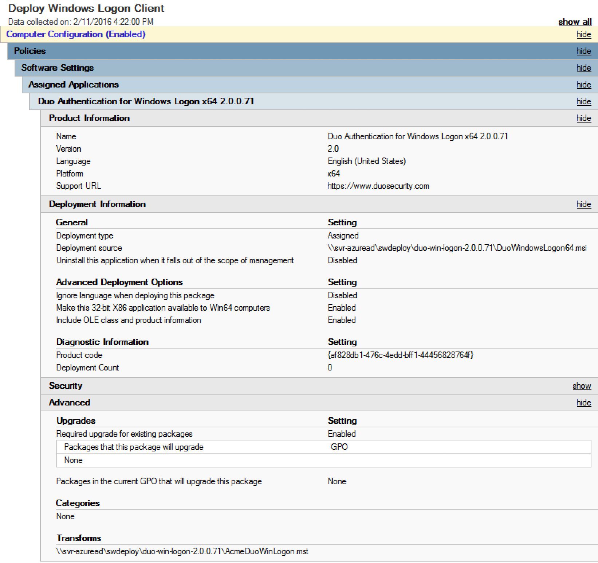Click the Security section header
Screen dimensions: 598x563
(66, 385)
